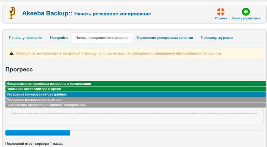Image resolution: width=267 pixels, height=147 pixels.
Task: Click the Вложение инсталлятора в архив step
Action: click(x=136, y=89)
